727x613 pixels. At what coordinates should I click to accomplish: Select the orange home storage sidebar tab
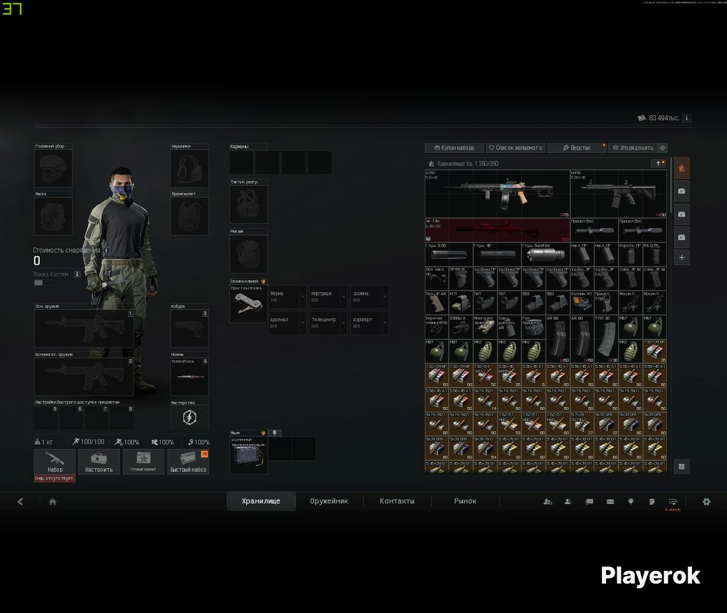point(682,168)
